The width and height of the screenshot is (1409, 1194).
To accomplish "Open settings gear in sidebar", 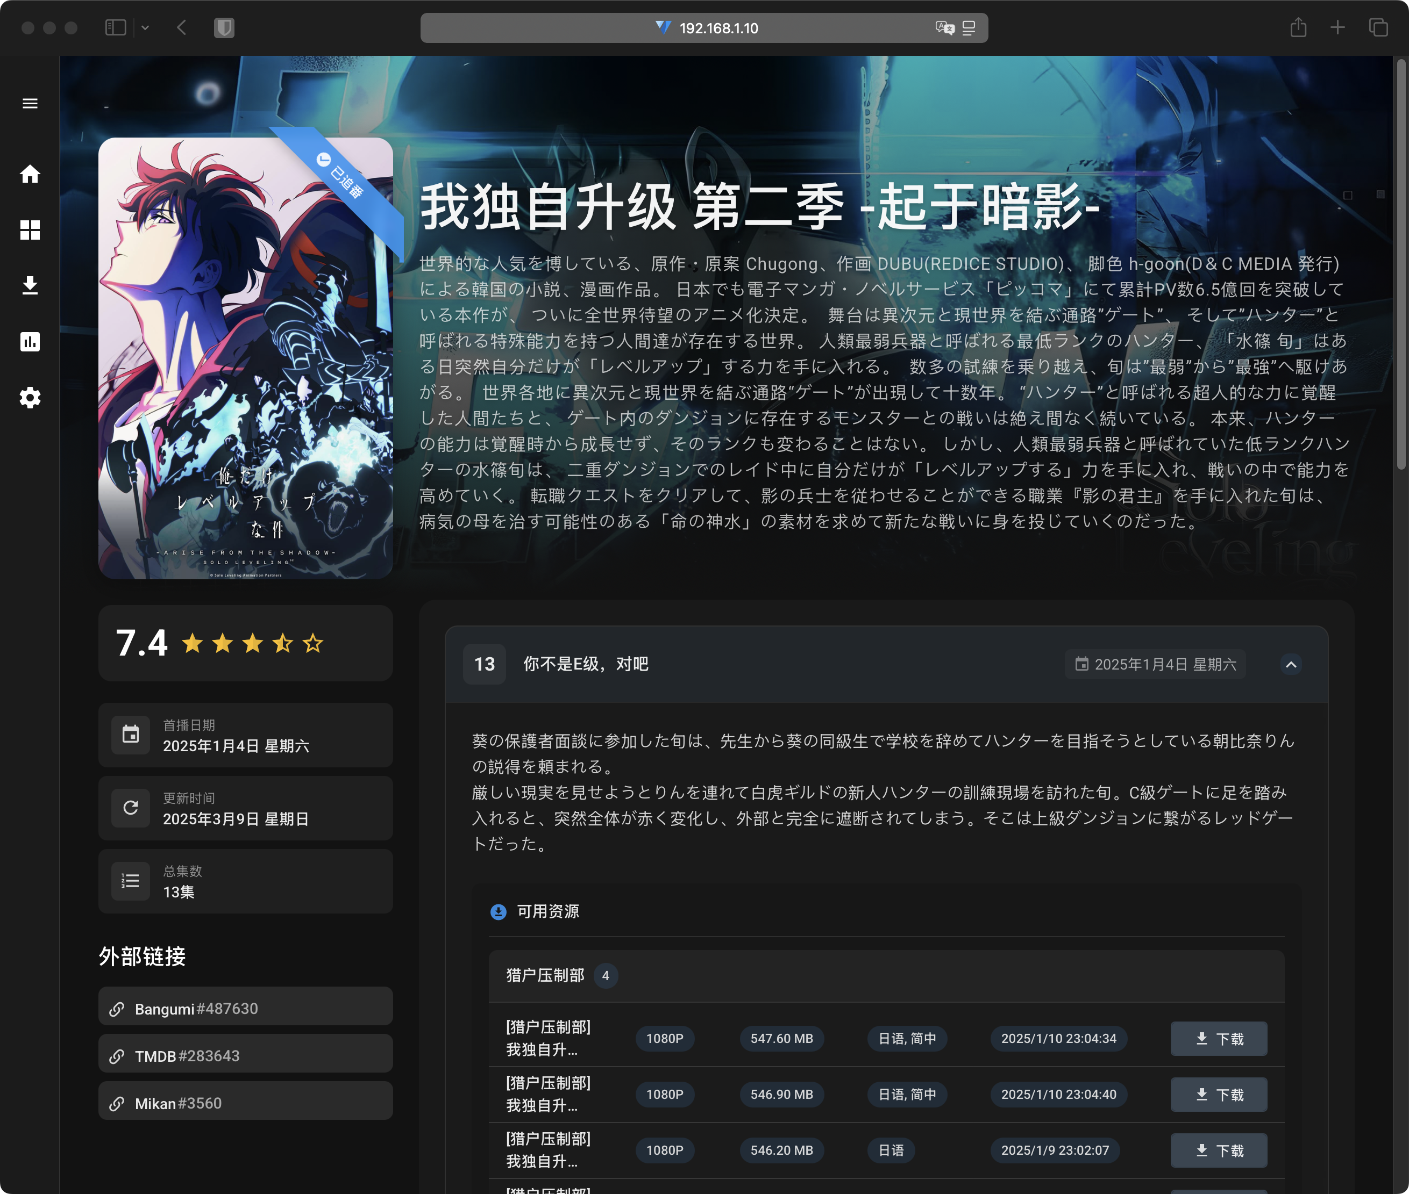I will [30, 397].
